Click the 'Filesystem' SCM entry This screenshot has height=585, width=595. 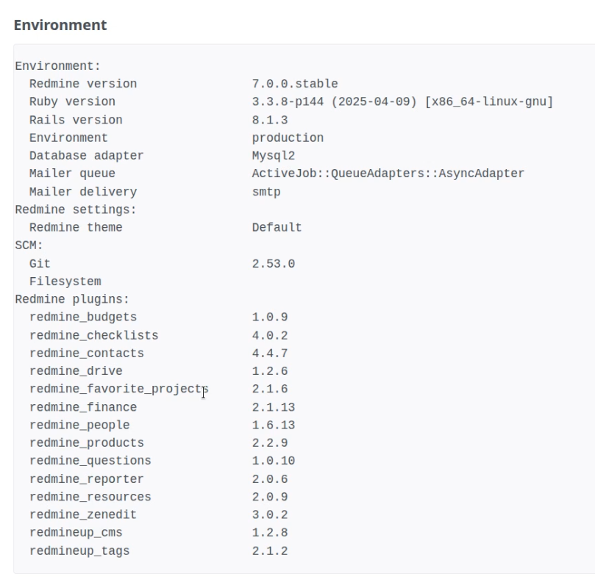click(x=65, y=281)
